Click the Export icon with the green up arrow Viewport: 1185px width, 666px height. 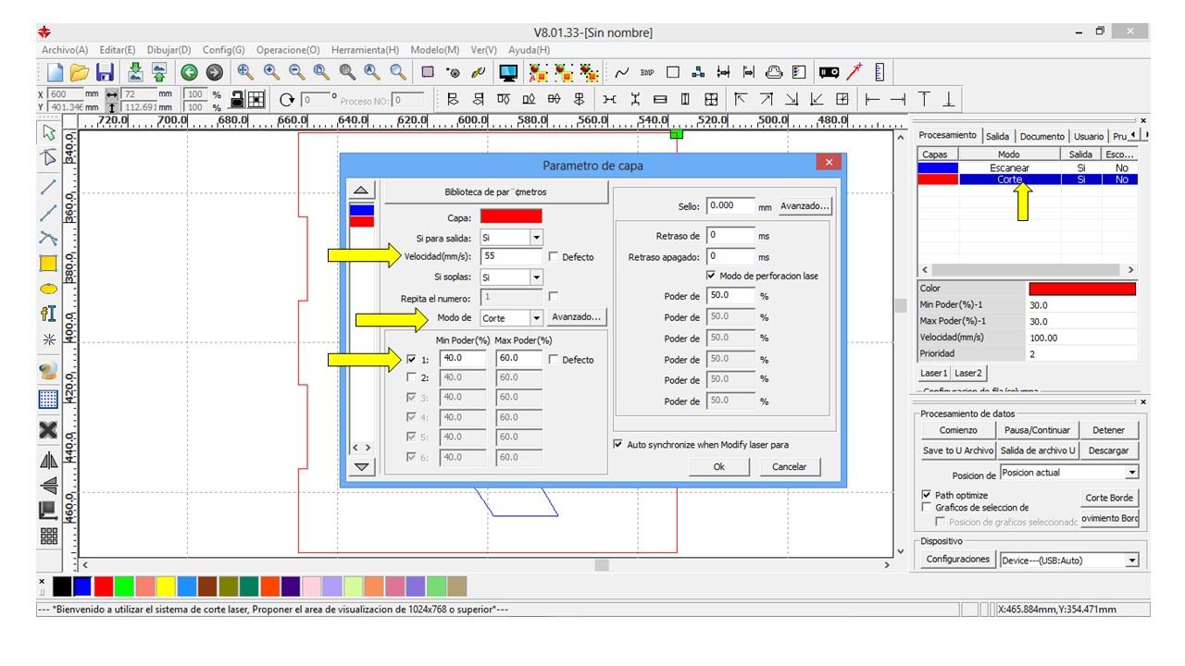pyautogui.click(x=158, y=72)
